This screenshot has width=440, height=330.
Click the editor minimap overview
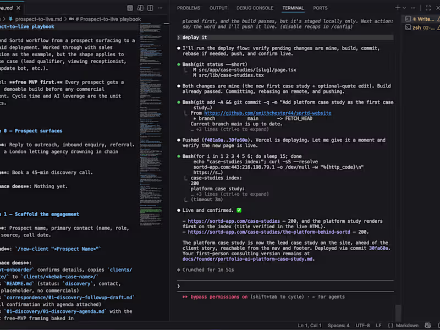(151, 124)
